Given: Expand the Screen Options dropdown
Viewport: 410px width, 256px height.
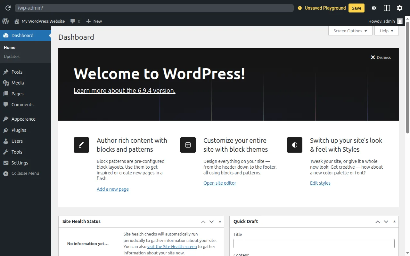Looking at the screenshot, I should (350, 31).
